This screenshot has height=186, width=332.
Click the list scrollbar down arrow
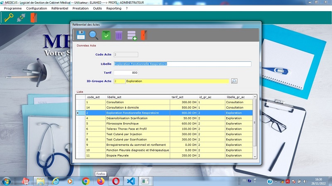(255, 157)
